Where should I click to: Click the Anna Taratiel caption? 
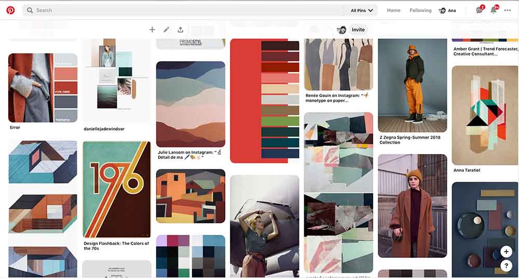click(467, 170)
